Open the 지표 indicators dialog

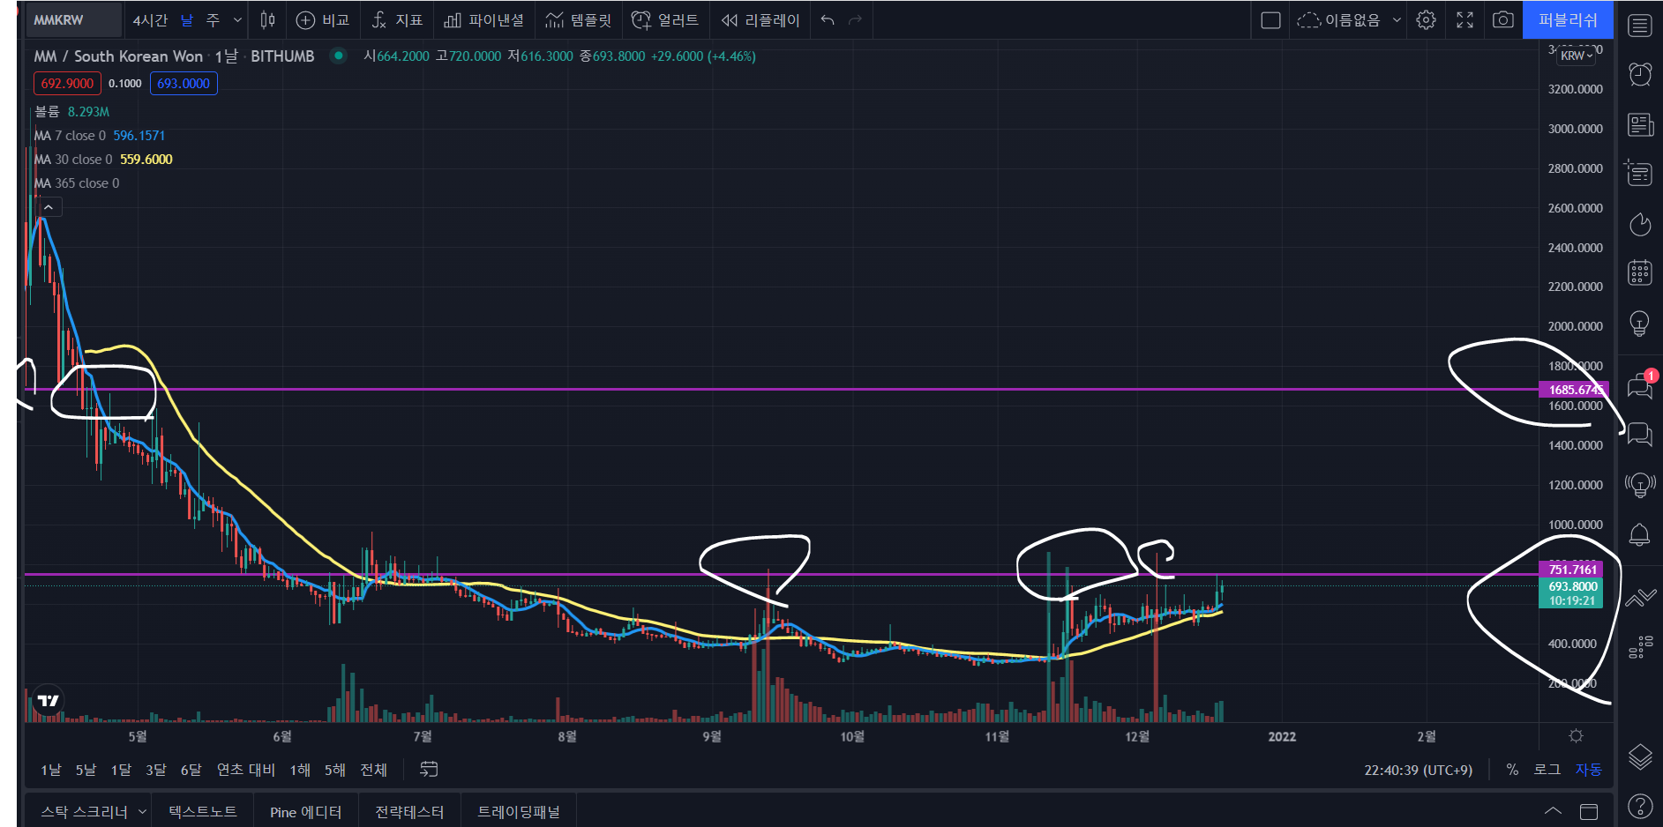397,19
